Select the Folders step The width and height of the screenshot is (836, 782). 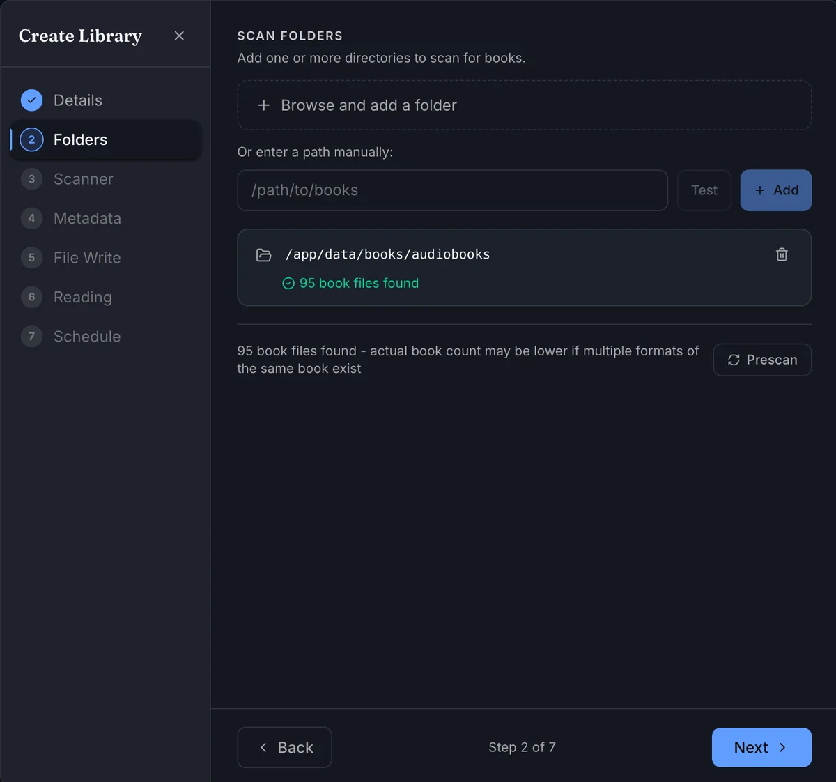tap(105, 139)
